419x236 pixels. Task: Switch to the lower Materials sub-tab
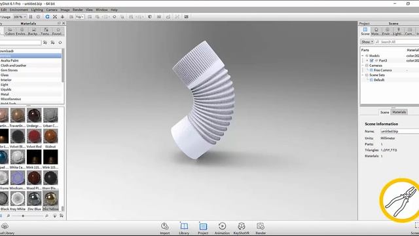point(399,112)
